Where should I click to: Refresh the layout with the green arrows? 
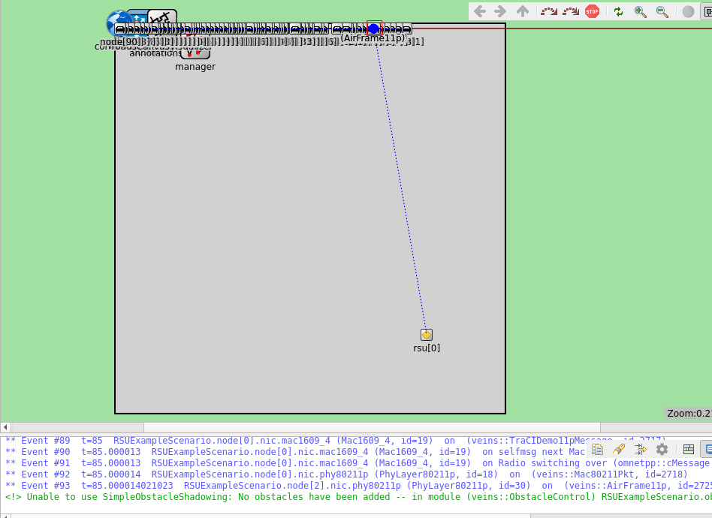[618, 11]
